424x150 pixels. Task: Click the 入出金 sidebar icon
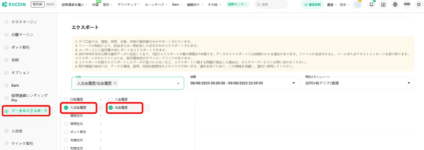point(6,131)
